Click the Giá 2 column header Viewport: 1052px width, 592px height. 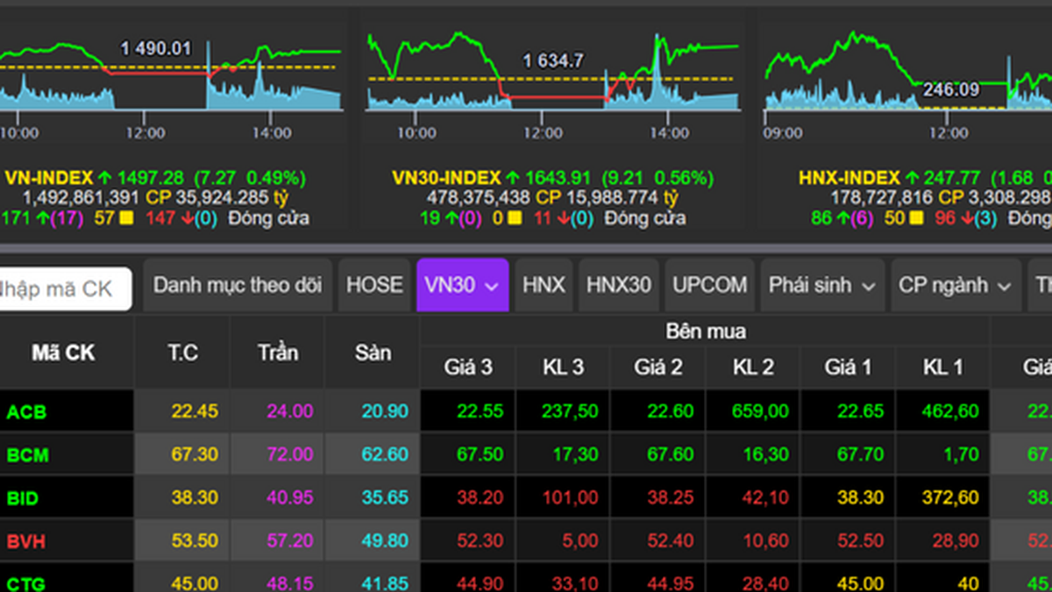658,367
